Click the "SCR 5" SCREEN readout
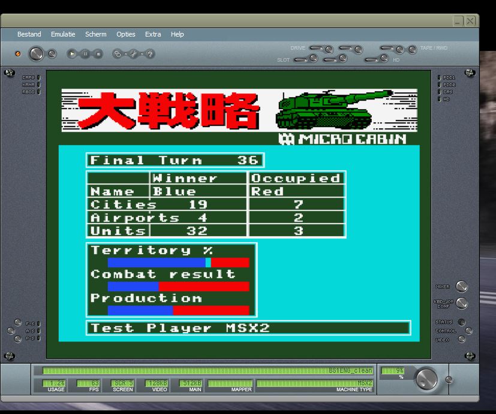The image size is (496, 414). [122, 383]
